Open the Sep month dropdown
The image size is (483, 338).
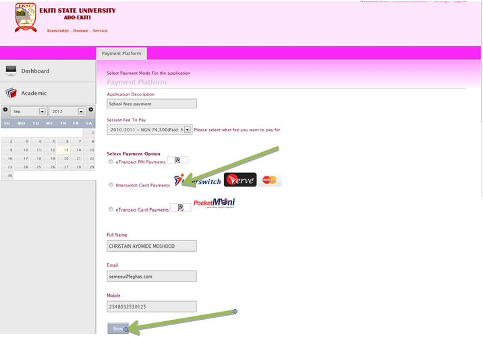pyautogui.click(x=28, y=111)
